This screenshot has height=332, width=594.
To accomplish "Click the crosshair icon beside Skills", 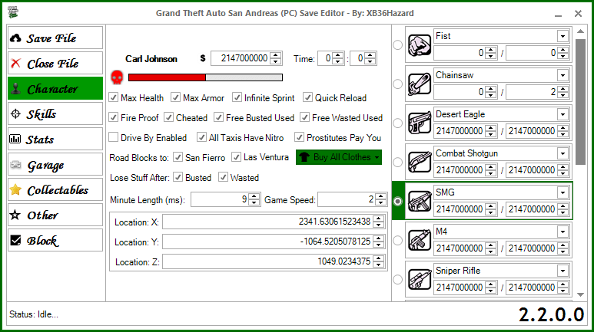I will tap(15, 113).
